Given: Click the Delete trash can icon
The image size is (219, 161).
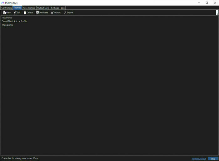Looking at the screenshot, I should 25,13.
